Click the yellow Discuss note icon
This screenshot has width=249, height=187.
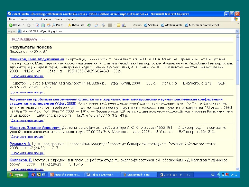[x=119, y=25]
